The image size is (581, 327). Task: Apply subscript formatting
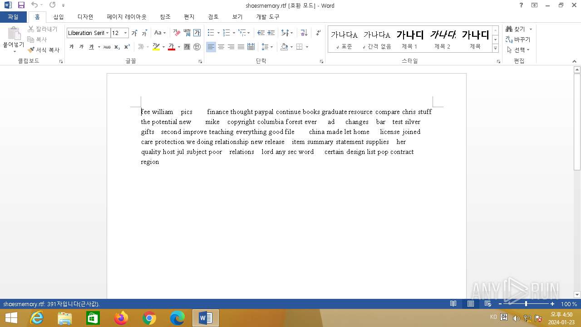pos(117,47)
